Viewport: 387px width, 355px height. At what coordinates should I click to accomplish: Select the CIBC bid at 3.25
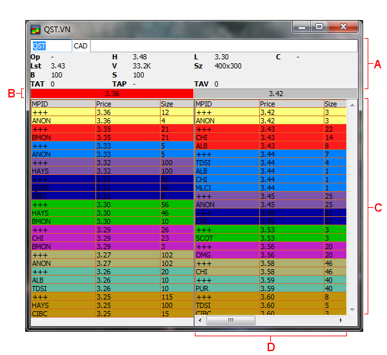click(63, 314)
